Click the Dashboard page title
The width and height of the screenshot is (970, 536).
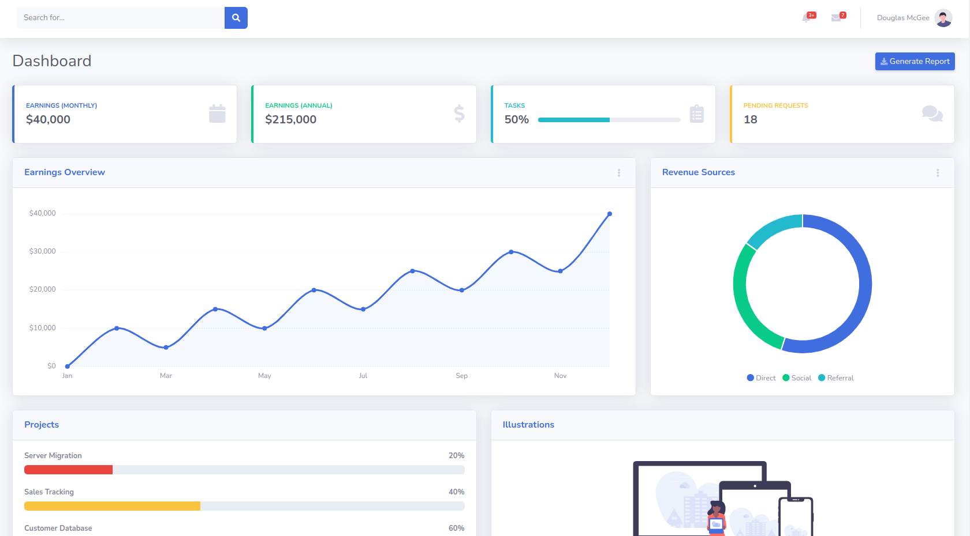tap(52, 61)
